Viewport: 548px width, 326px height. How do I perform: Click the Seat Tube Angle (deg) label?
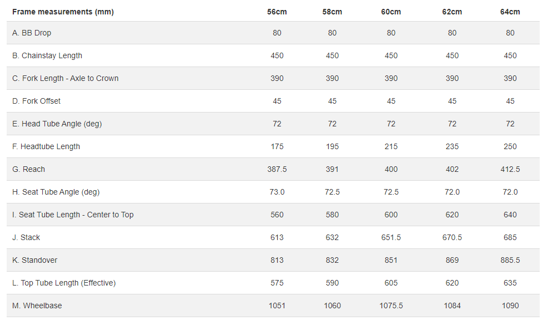pyautogui.click(x=56, y=192)
